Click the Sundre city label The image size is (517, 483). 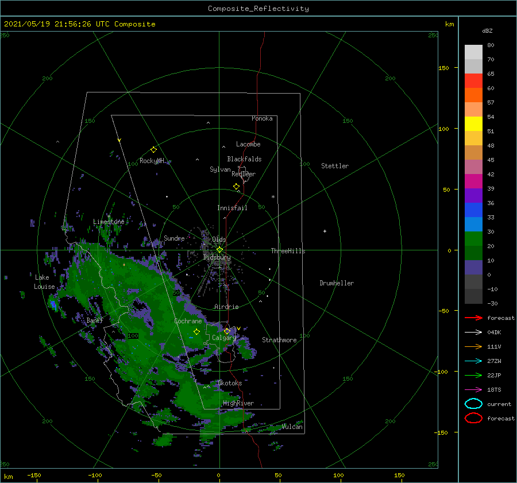coord(174,238)
